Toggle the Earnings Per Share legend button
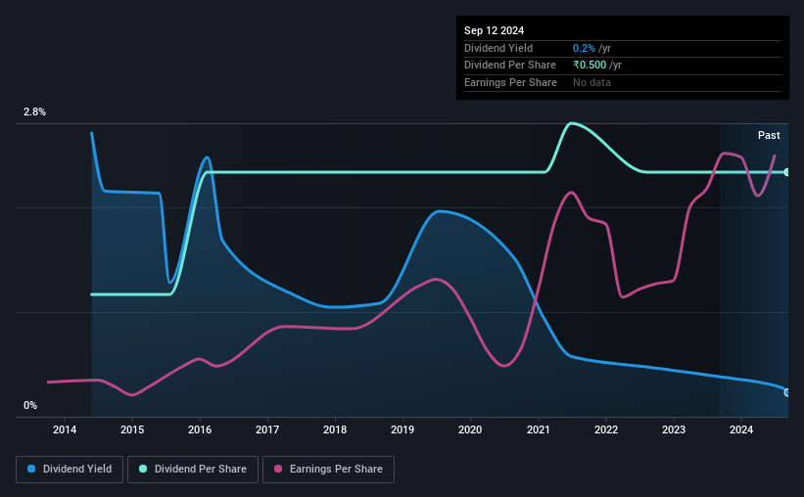The image size is (804, 497). tap(328, 470)
